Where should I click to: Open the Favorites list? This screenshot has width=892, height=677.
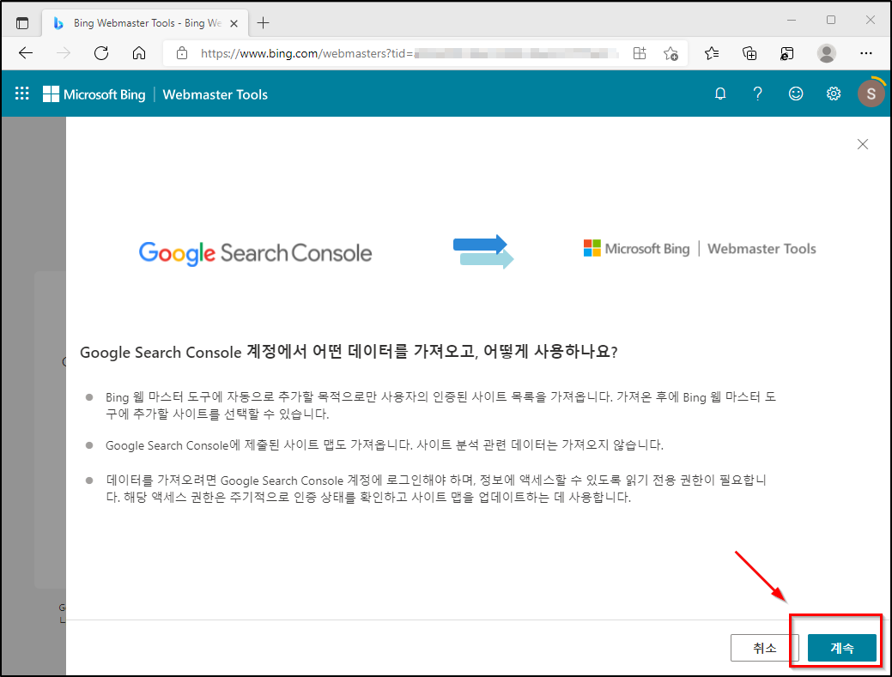pyautogui.click(x=712, y=53)
